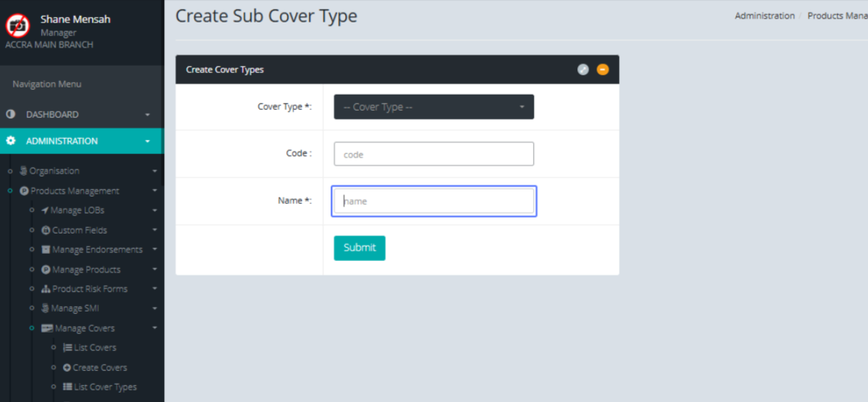Collapse panel with orange minus icon
Viewport: 868px width, 402px height.
pyautogui.click(x=603, y=70)
